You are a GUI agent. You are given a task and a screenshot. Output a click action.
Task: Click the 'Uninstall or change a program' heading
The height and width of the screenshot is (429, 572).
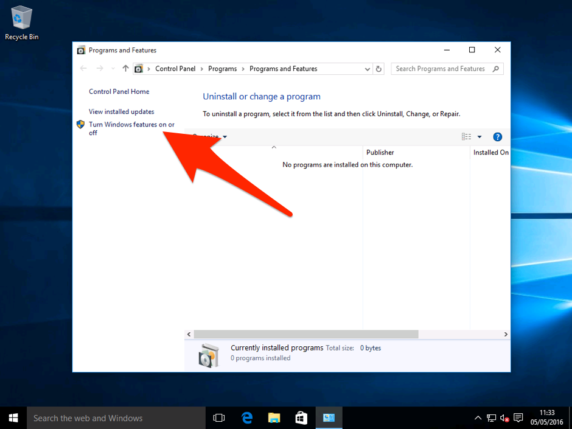click(262, 97)
